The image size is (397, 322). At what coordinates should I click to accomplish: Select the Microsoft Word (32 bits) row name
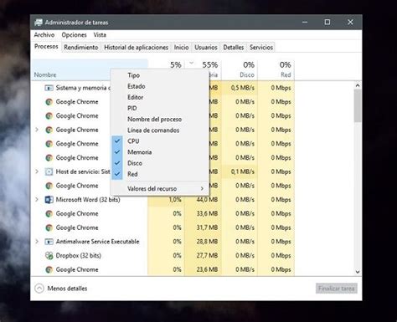[88, 200]
